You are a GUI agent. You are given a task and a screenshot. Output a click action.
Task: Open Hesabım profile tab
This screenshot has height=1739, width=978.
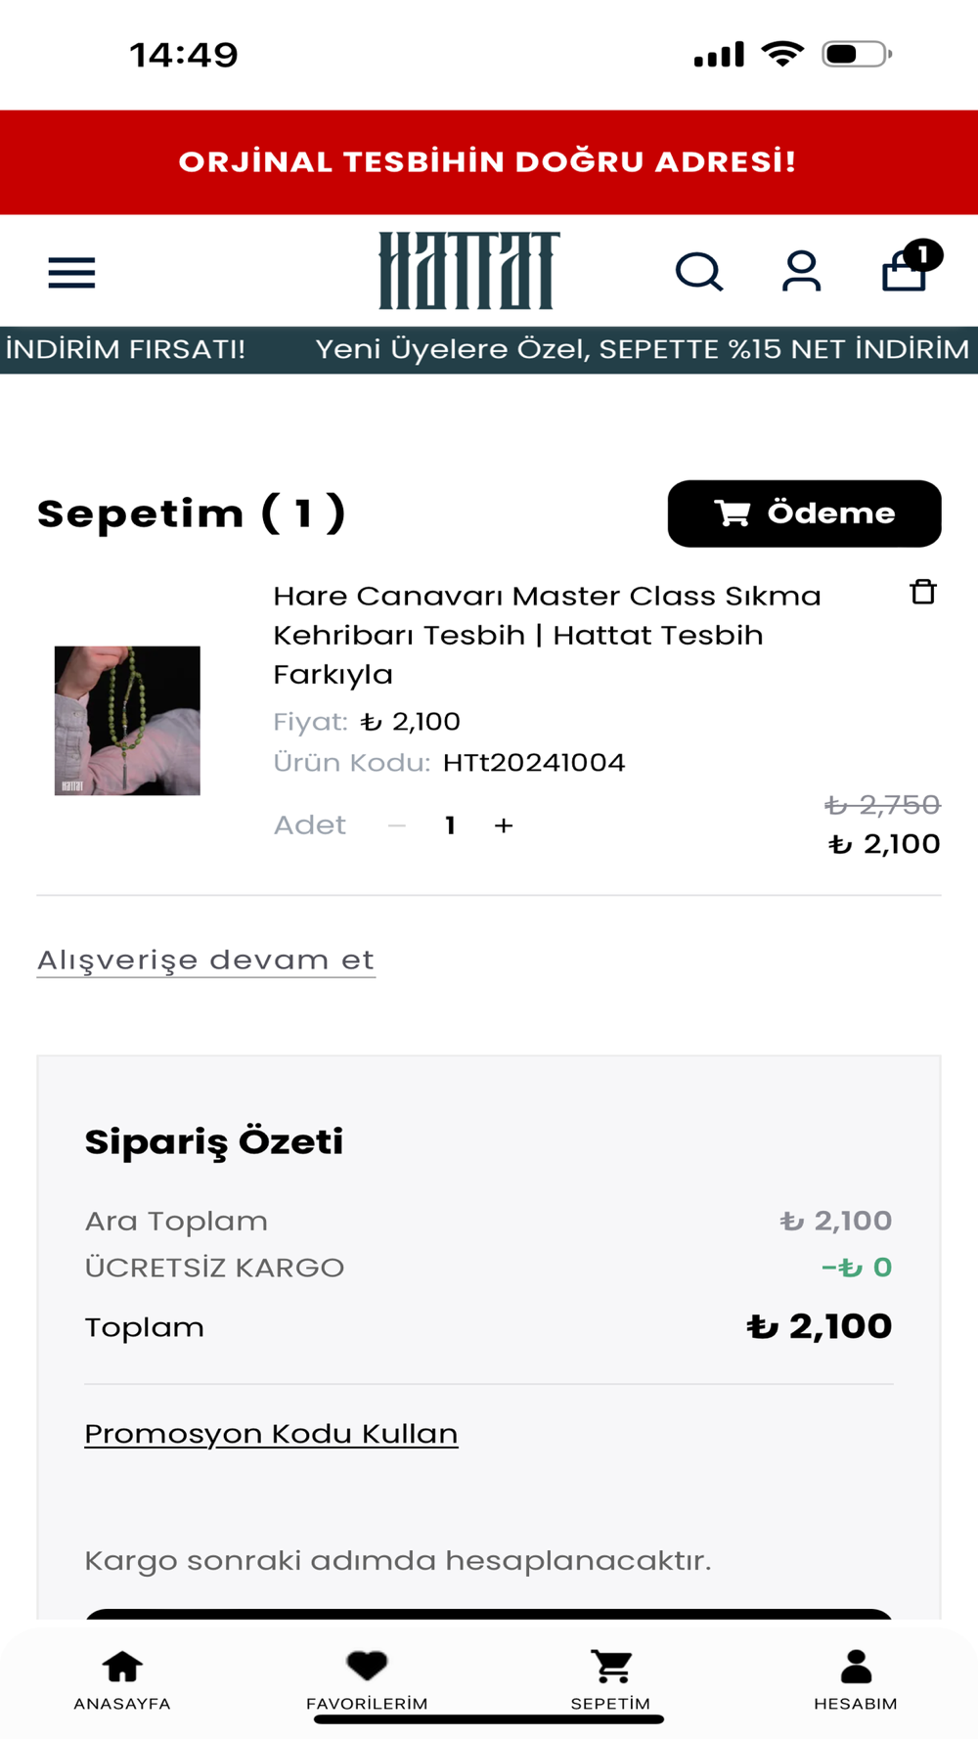[856, 1678]
